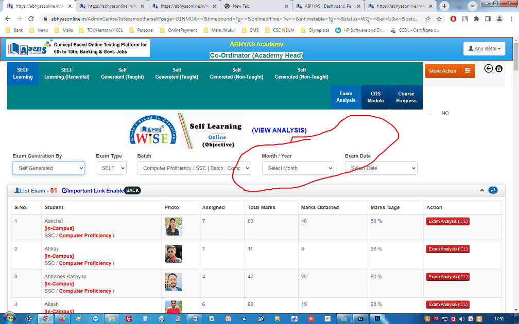Switch to SELF Learning (Remedial) tab
Screen dimensions: 519x324
pyautogui.click(x=67, y=74)
